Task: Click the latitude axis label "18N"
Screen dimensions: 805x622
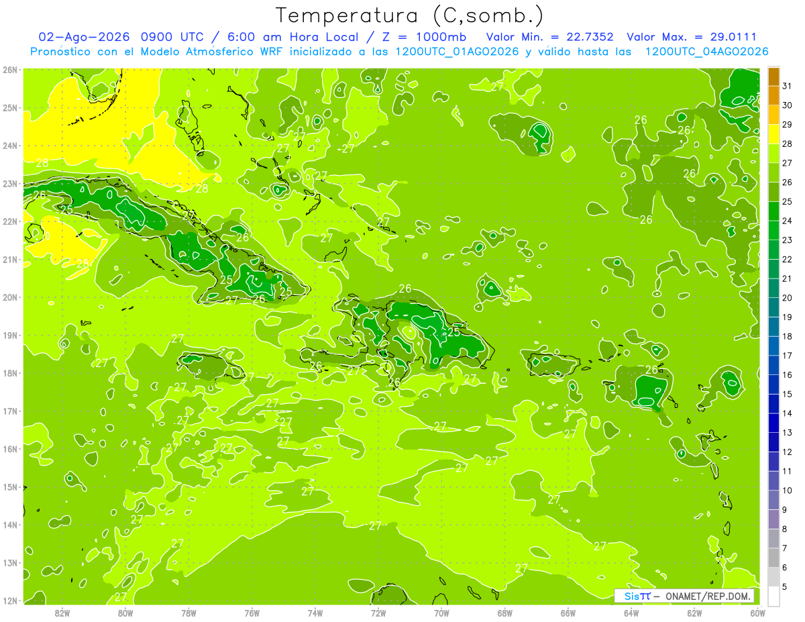Action: 10,373
